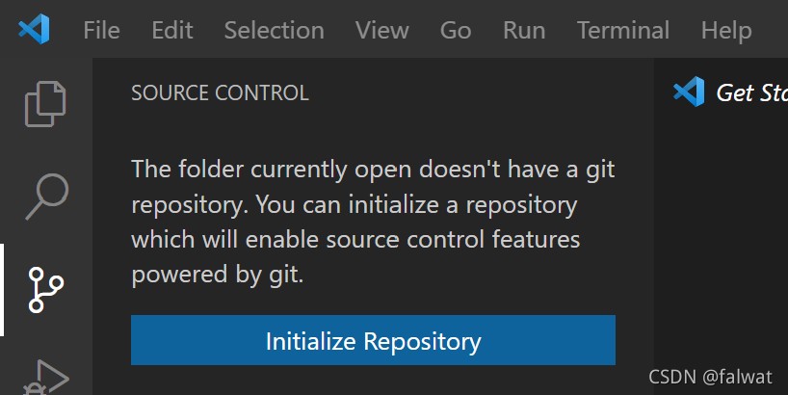Open the Run menu
The image size is (788, 395).
click(x=524, y=30)
